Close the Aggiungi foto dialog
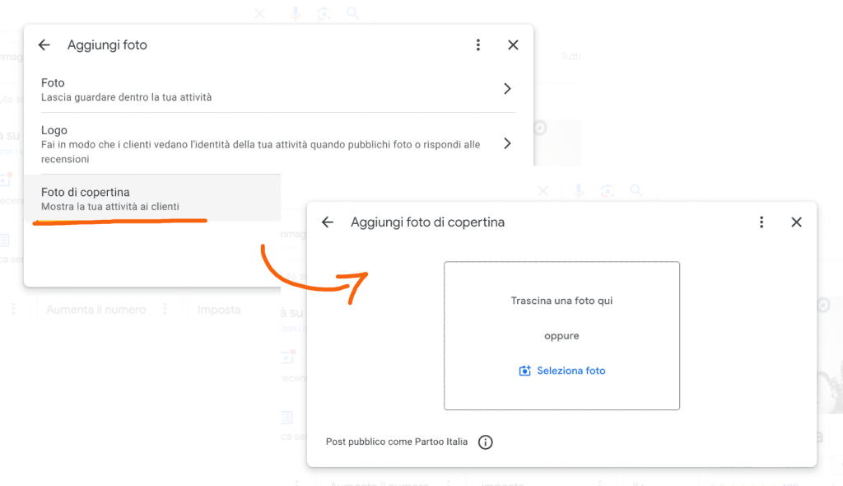The width and height of the screenshot is (843, 486). pyautogui.click(x=513, y=45)
